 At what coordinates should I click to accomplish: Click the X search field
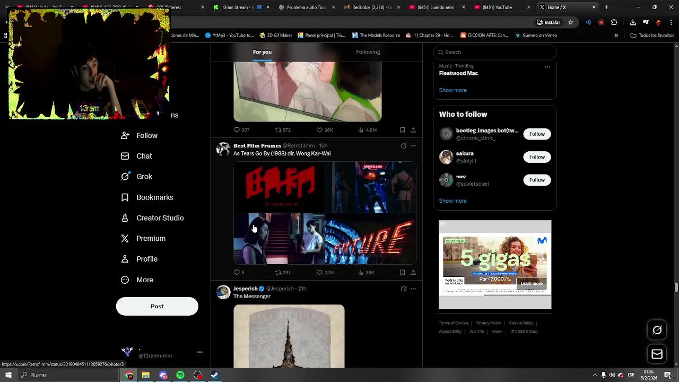pyautogui.click(x=495, y=52)
